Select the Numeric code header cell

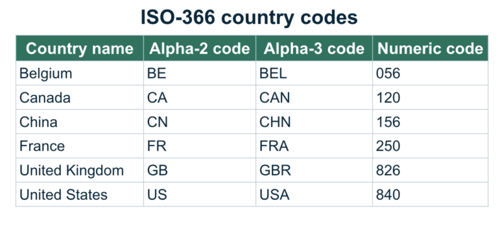pos(431,48)
